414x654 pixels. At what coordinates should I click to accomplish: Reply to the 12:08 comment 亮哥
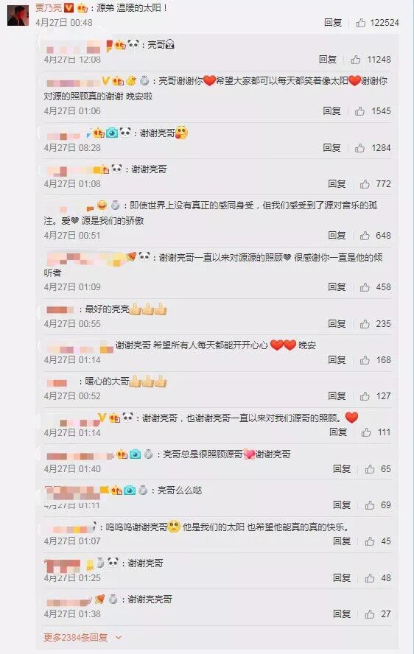coord(328,60)
